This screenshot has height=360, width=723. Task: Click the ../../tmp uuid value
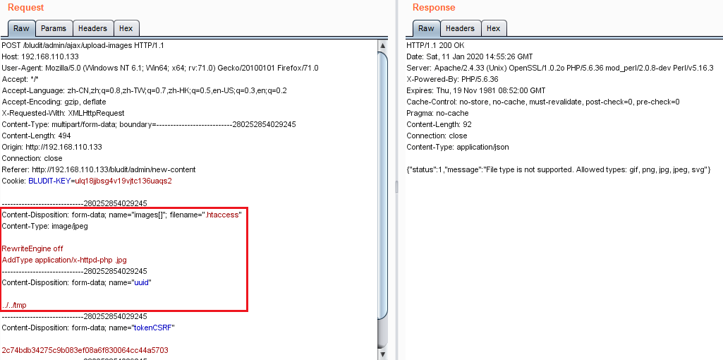pos(14,305)
